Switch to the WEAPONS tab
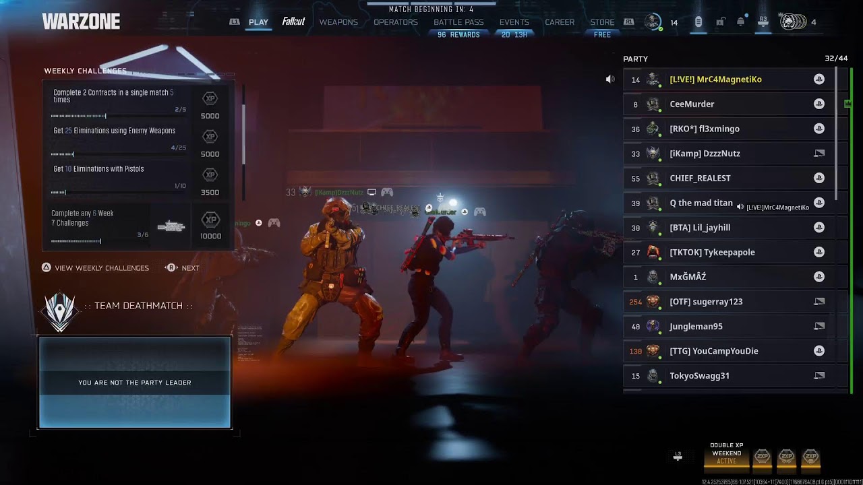This screenshot has width=863, height=485. (338, 22)
